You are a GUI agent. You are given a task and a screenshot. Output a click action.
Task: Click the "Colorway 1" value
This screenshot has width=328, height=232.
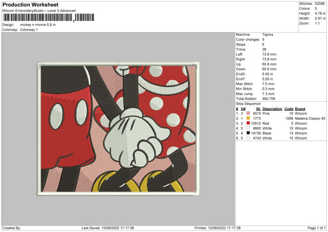click(29, 30)
